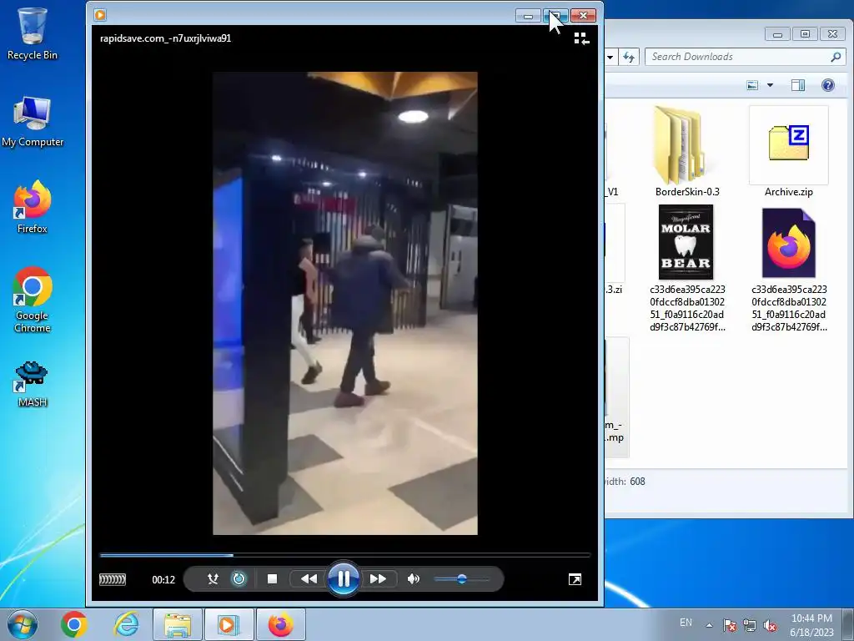Select the Molar Bear image thumbnail
The width and height of the screenshot is (854, 641).
pyautogui.click(x=686, y=242)
